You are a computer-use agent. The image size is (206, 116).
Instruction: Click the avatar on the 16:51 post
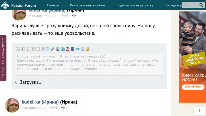click(x=19, y=15)
